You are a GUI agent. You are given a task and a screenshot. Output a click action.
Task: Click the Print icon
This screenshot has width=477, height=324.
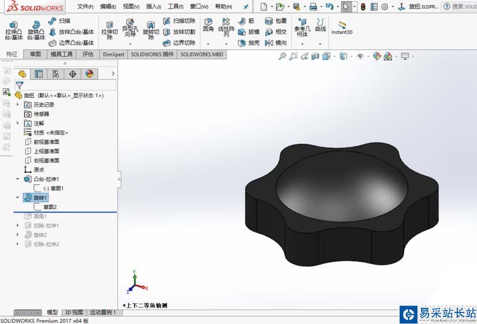(313, 7)
